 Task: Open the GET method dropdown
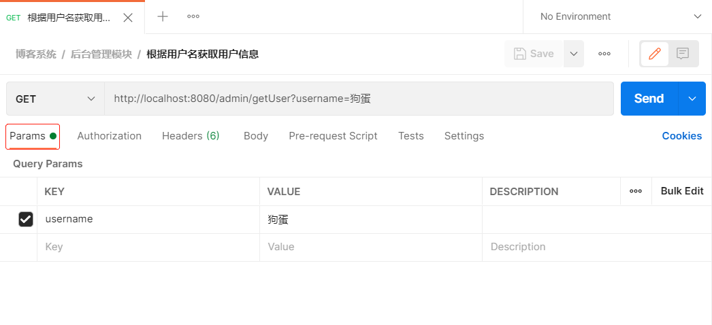point(55,99)
